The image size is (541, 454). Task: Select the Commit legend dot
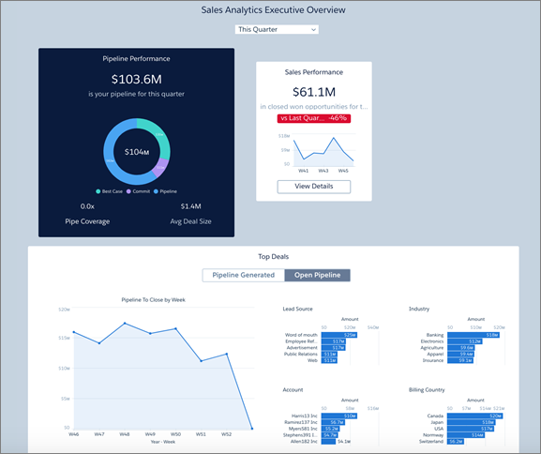coord(128,191)
